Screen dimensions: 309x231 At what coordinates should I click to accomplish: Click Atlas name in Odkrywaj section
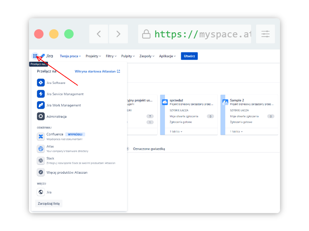(x=50, y=147)
